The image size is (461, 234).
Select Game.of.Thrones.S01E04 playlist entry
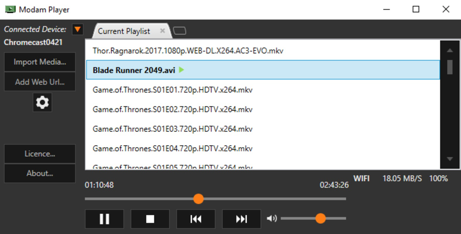(x=263, y=149)
